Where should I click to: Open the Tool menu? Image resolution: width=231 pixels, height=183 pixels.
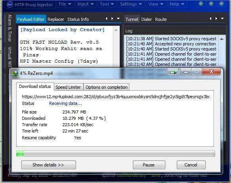click(107, 4)
